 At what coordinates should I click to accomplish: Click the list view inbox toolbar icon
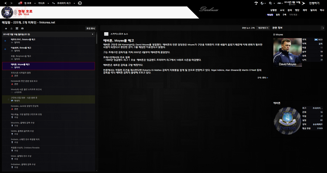pos(17,28)
